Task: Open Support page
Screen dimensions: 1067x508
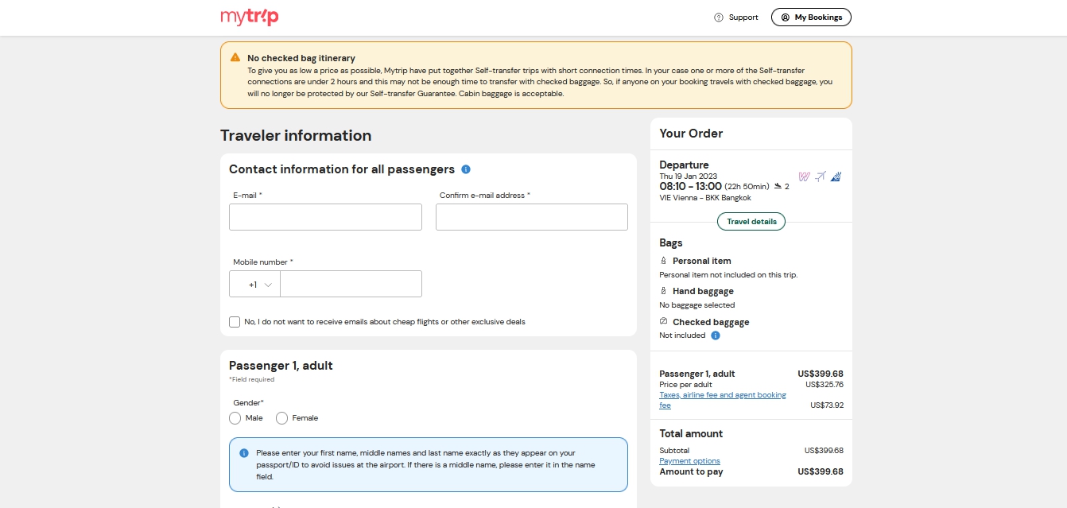Action: point(736,17)
